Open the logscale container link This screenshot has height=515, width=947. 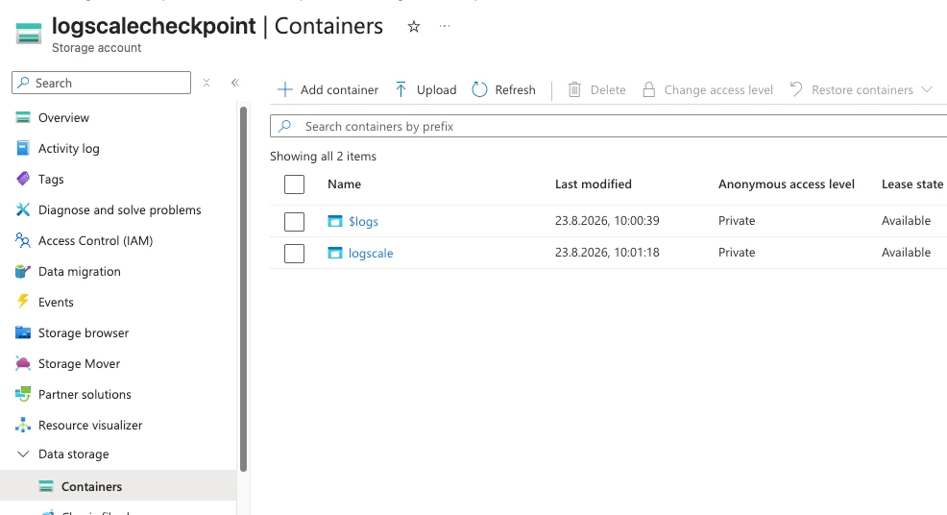click(x=371, y=253)
